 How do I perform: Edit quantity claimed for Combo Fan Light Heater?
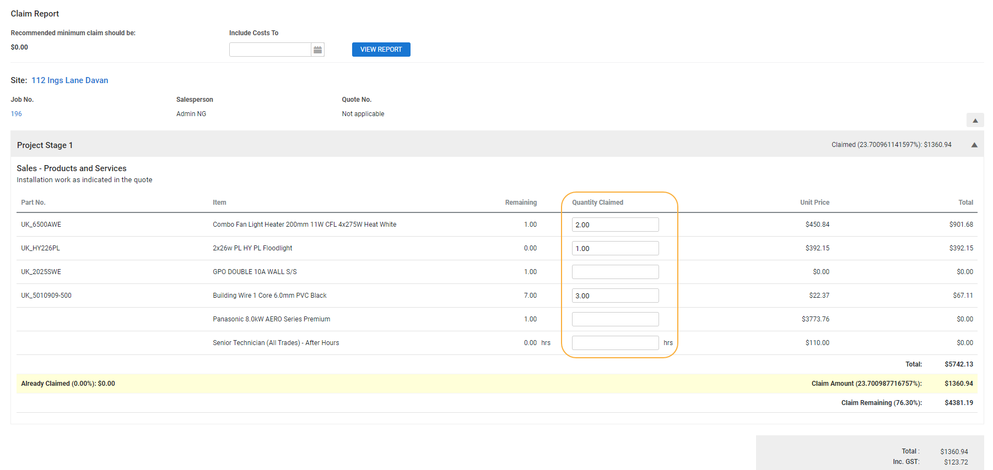pos(615,225)
